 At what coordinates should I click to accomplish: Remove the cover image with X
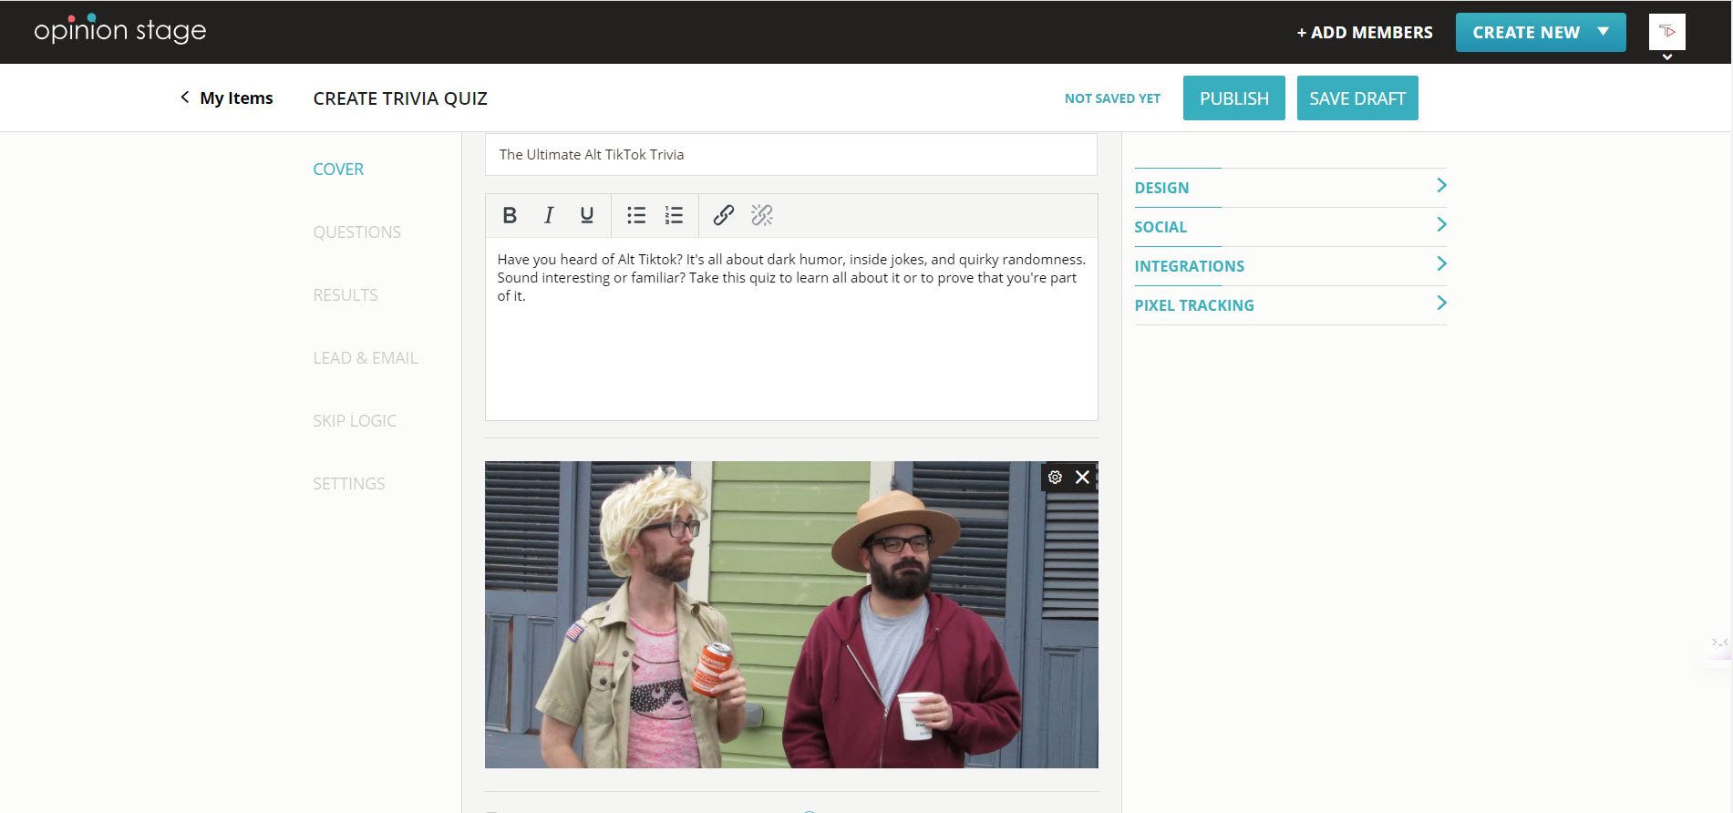tap(1082, 478)
